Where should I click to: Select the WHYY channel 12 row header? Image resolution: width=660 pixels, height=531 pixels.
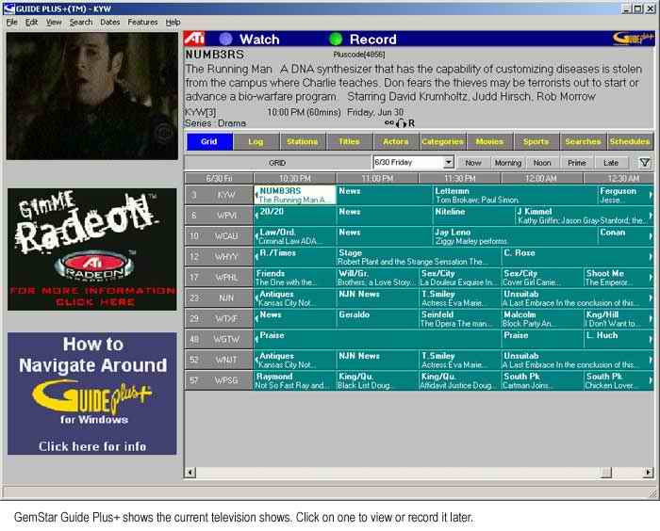pyautogui.click(x=219, y=257)
